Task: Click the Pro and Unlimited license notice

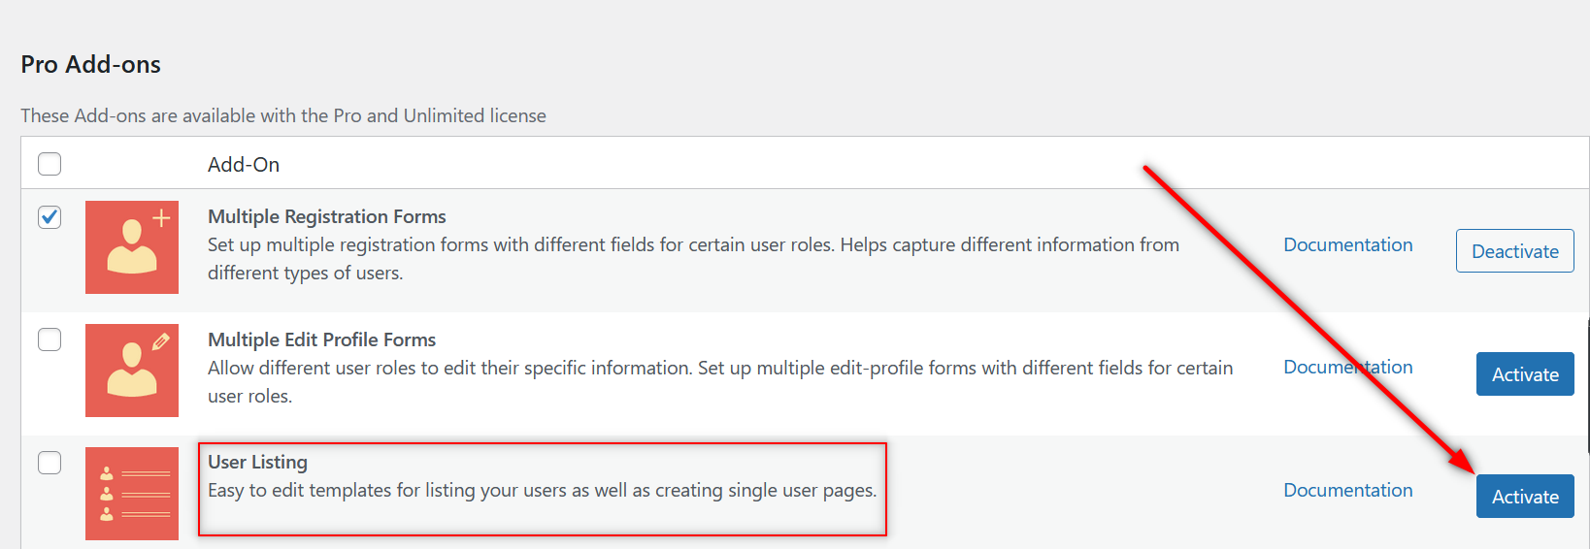Action: click(x=283, y=115)
